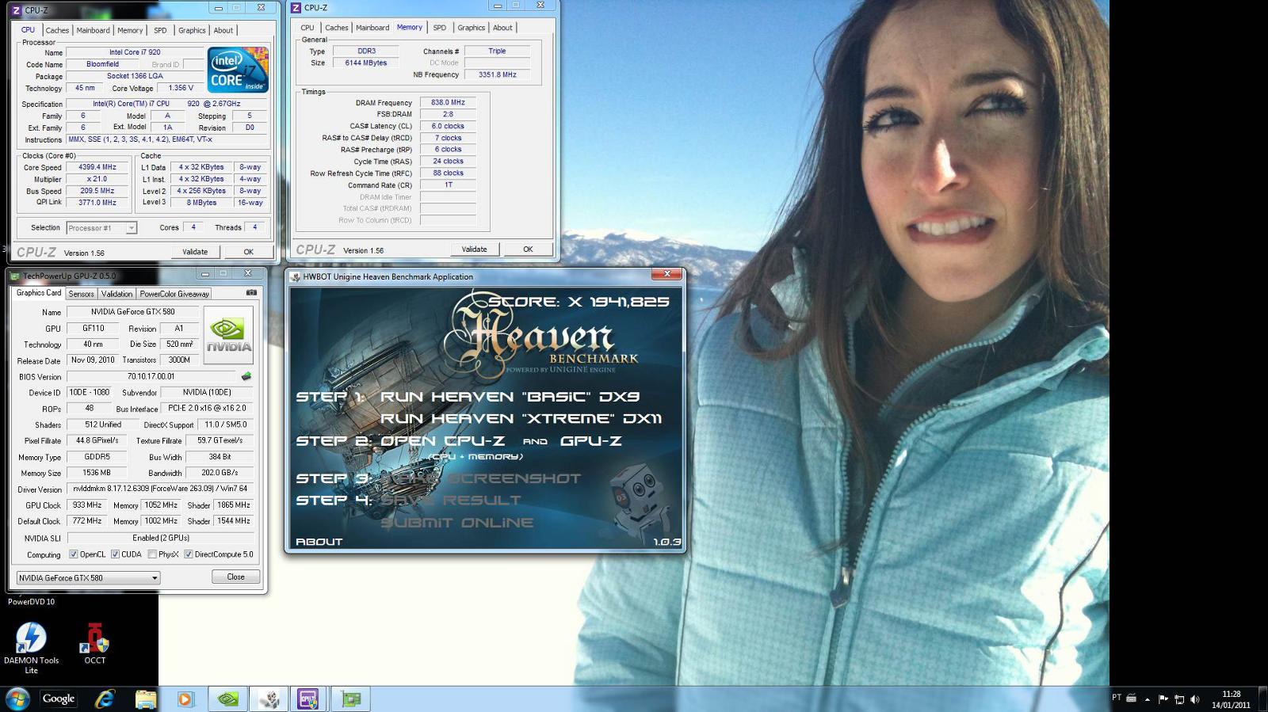Click the NVIDIA taskbar icon

click(227, 699)
